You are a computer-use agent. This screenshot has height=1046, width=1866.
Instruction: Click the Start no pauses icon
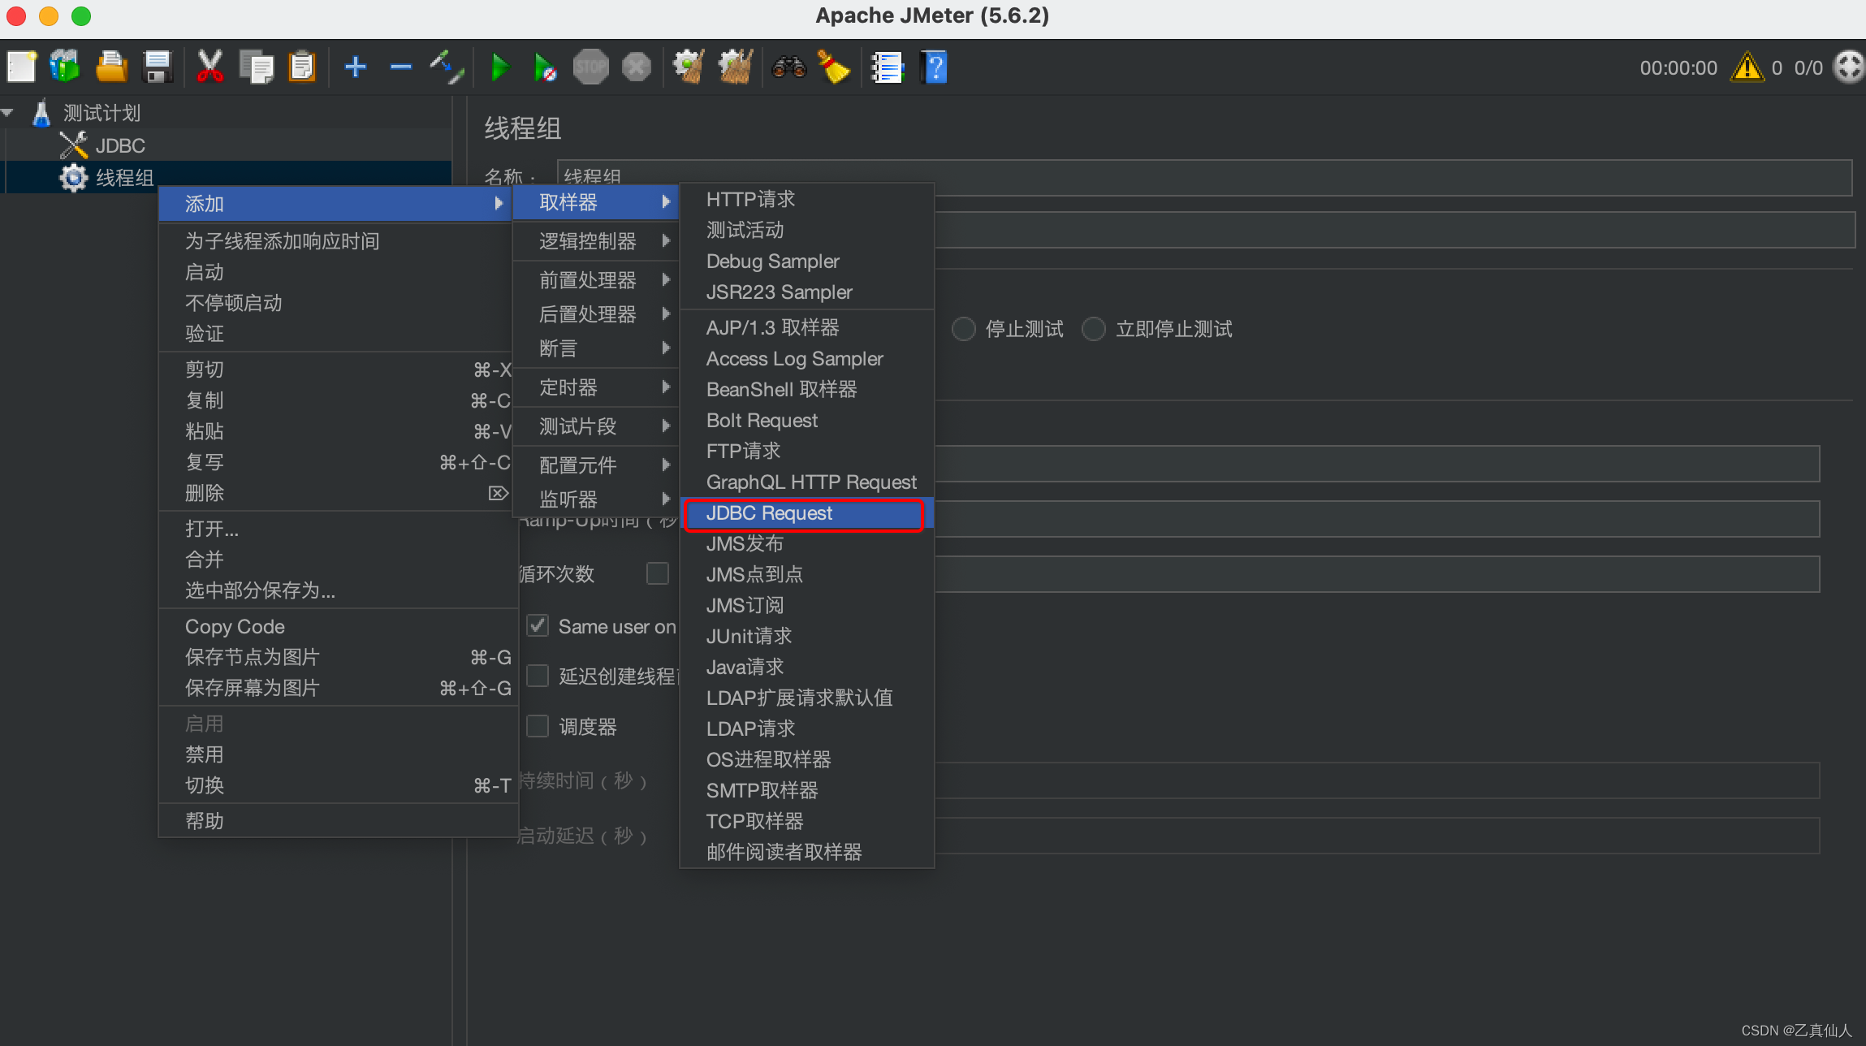coord(545,67)
